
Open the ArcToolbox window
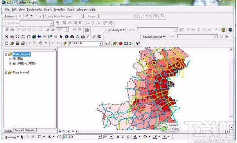click(x=120, y=43)
